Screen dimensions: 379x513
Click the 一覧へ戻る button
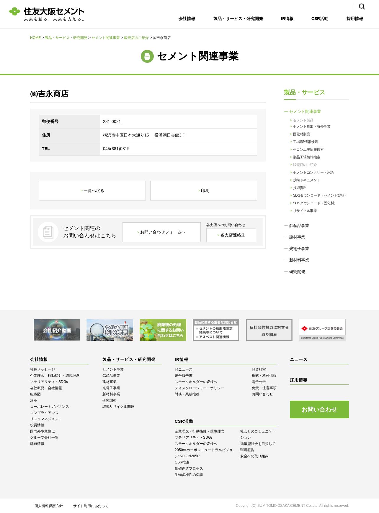92,190
